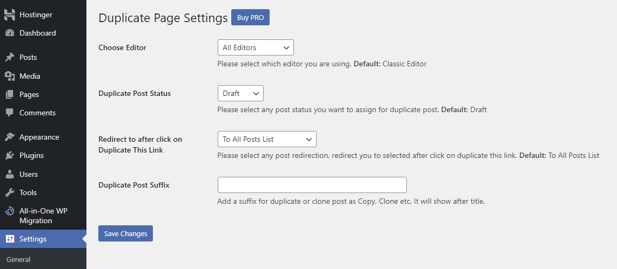
Task: Click the Tools wrench icon
Action: (x=10, y=192)
